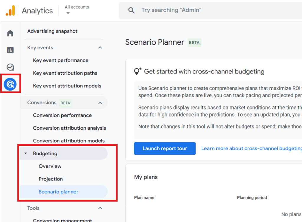The height and width of the screenshot is (222, 302).
Task: Click the Launch report tour button
Action: pos(165,148)
